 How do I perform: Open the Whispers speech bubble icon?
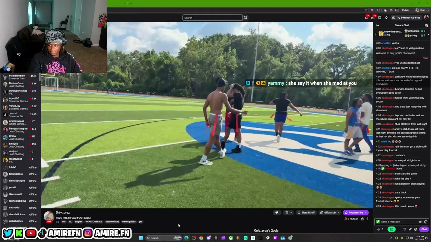(x=379, y=18)
